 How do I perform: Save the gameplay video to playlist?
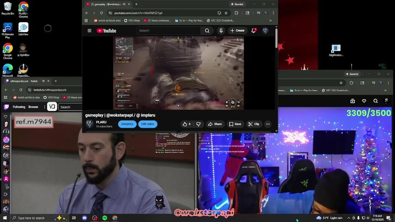[x=235, y=124]
